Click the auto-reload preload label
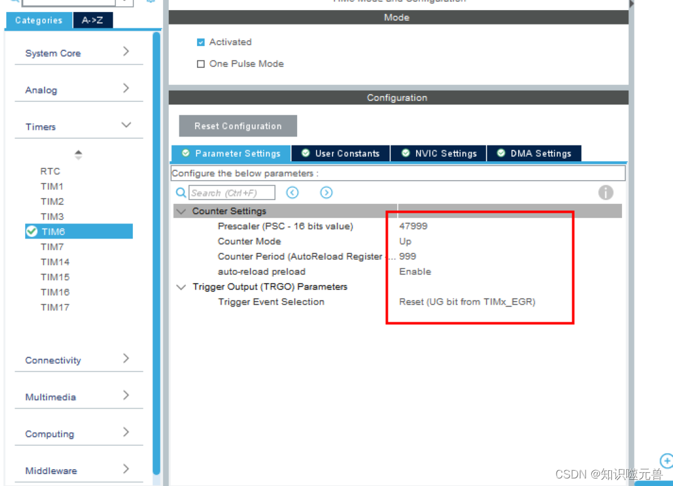Image resolution: width=673 pixels, height=486 pixels. 261,272
